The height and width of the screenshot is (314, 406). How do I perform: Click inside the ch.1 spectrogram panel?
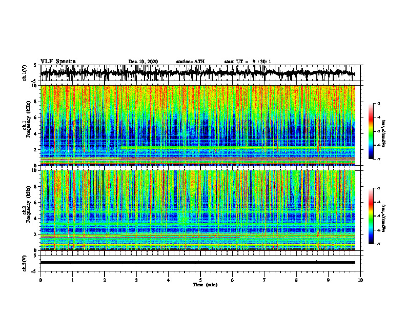coord(198,125)
